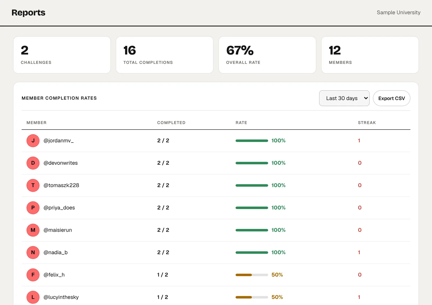The image size is (432, 305).
Task: Click the COMPLETED column header
Action: (x=171, y=123)
